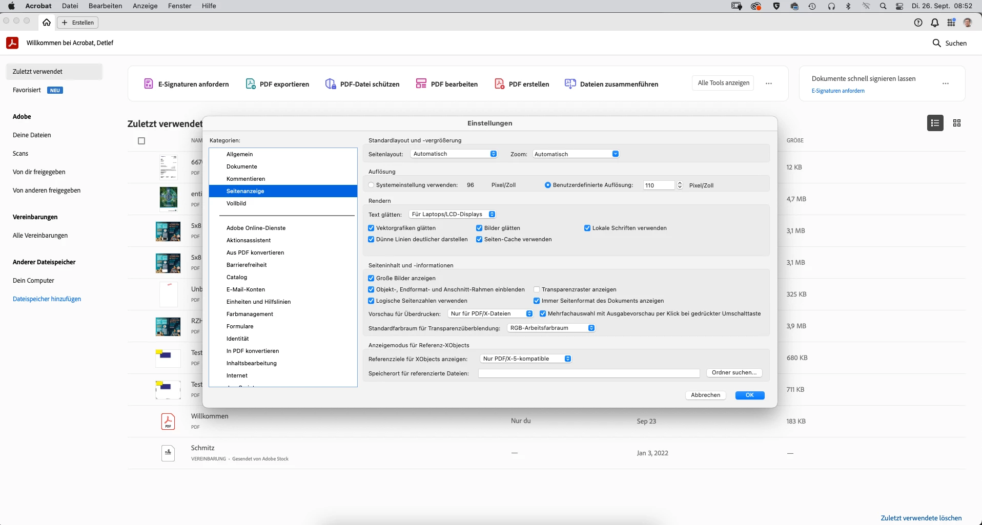Open Vorschau für Überdrucken dropdown

coord(490,314)
